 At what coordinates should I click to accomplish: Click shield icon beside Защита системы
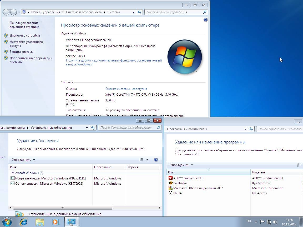(x=6, y=52)
